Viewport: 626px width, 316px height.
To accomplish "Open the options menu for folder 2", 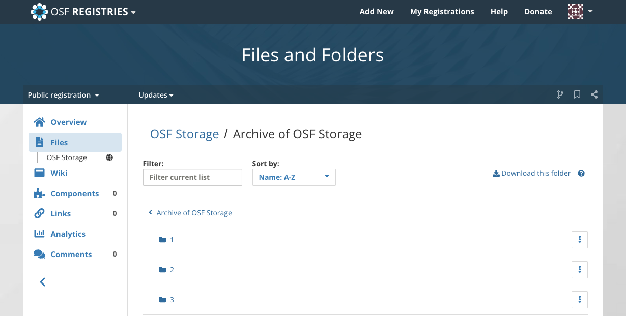I will (580, 270).
